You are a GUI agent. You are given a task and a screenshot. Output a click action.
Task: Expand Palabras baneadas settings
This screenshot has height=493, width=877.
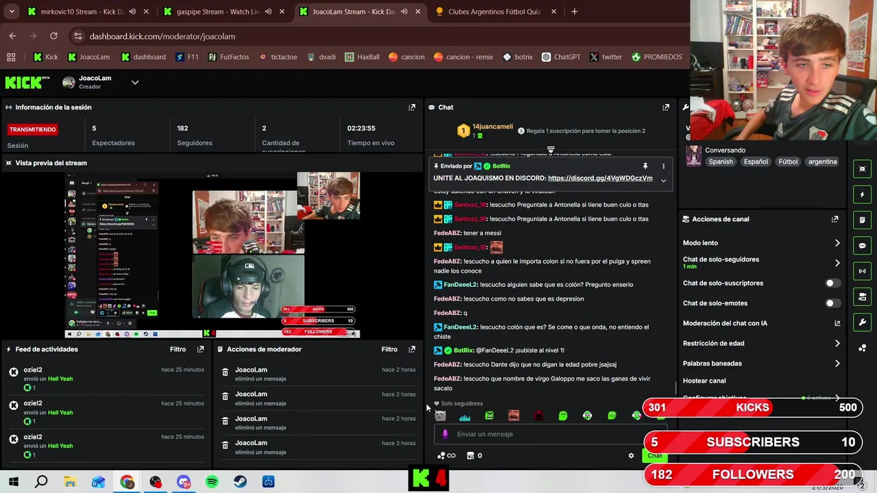point(837,364)
